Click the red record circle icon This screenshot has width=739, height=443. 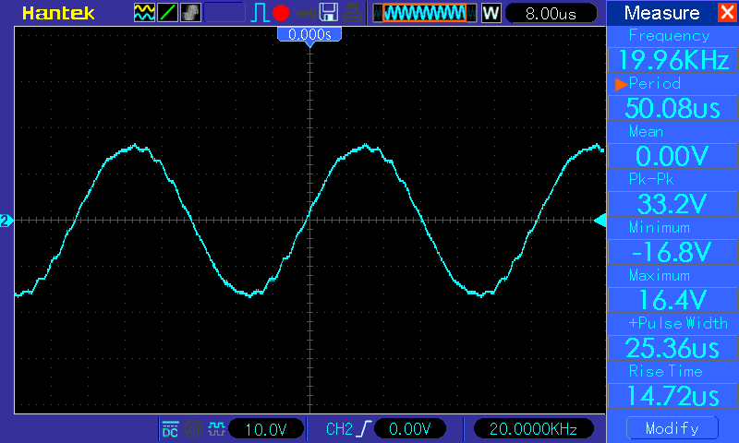(x=281, y=13)
